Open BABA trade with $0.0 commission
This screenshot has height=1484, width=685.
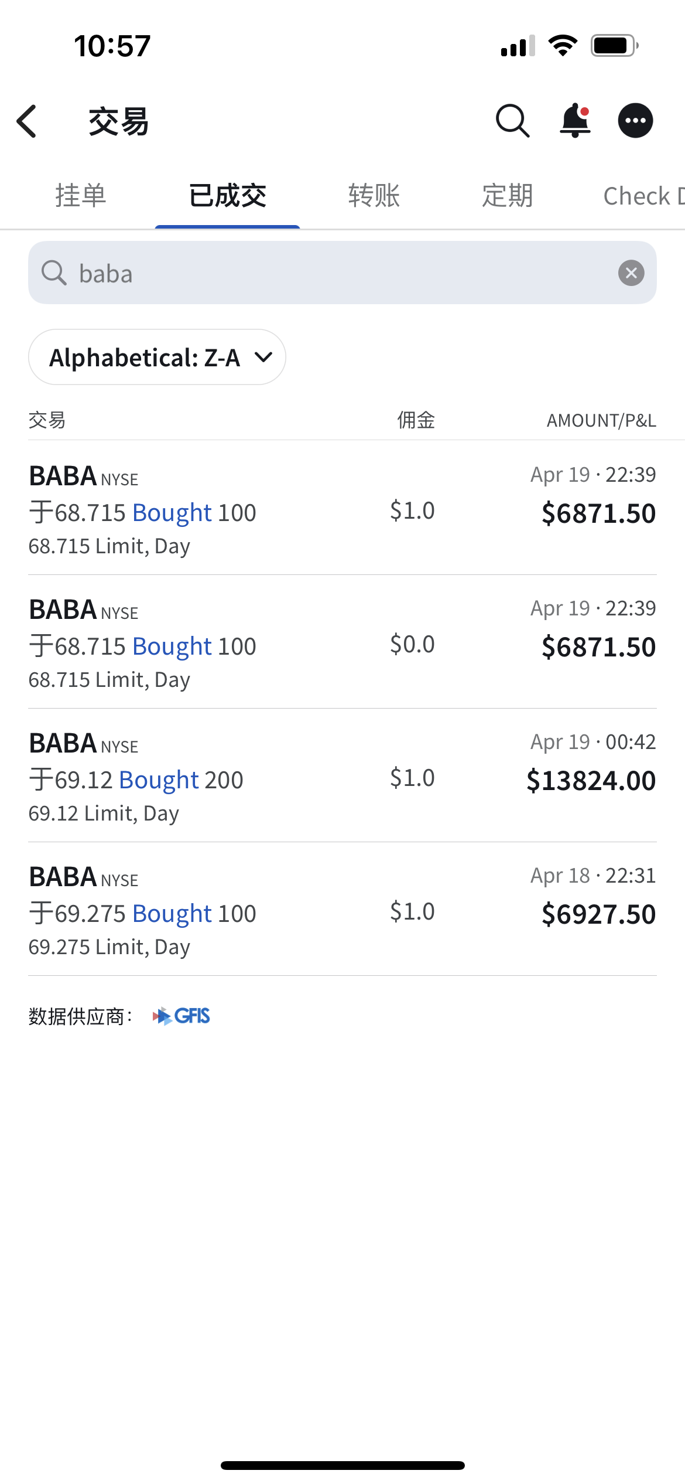coord(342,642)
